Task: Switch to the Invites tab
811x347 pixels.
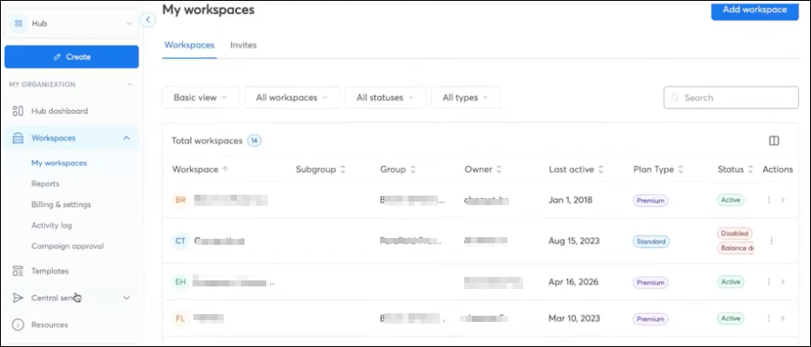Action: tap(243, 45)
